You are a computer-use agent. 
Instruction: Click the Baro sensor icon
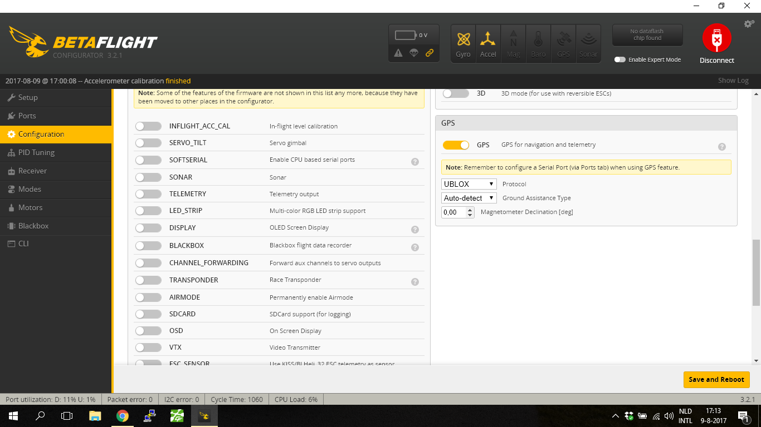click(x=538, y=43)
